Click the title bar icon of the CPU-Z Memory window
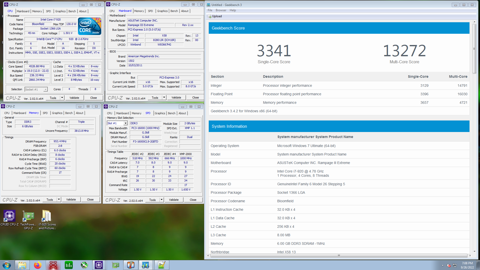This screenshot has height=270, width=480. pyautogui.click(x=3, y=106)
